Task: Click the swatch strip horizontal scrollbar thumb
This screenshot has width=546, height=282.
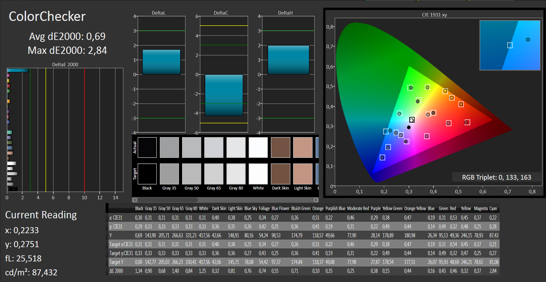Action: (168, 200)
